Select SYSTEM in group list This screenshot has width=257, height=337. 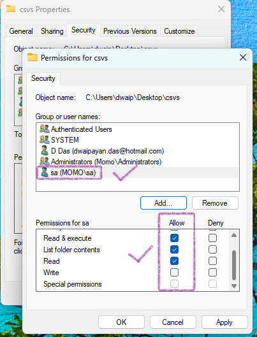[x=138, y=140]
